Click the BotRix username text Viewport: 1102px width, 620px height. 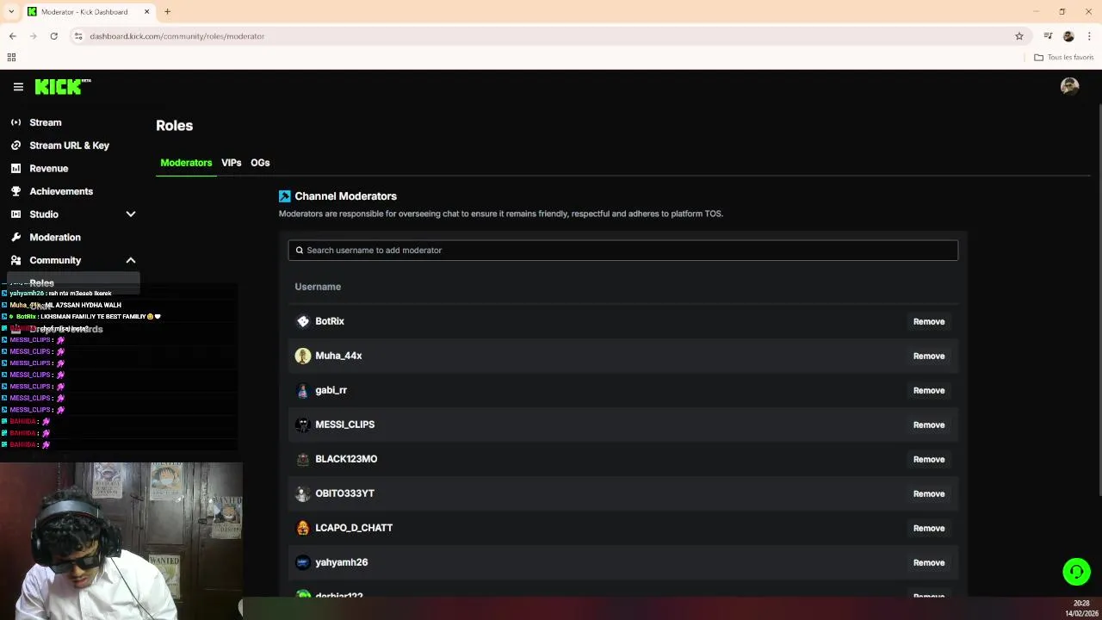click(330, 321)
